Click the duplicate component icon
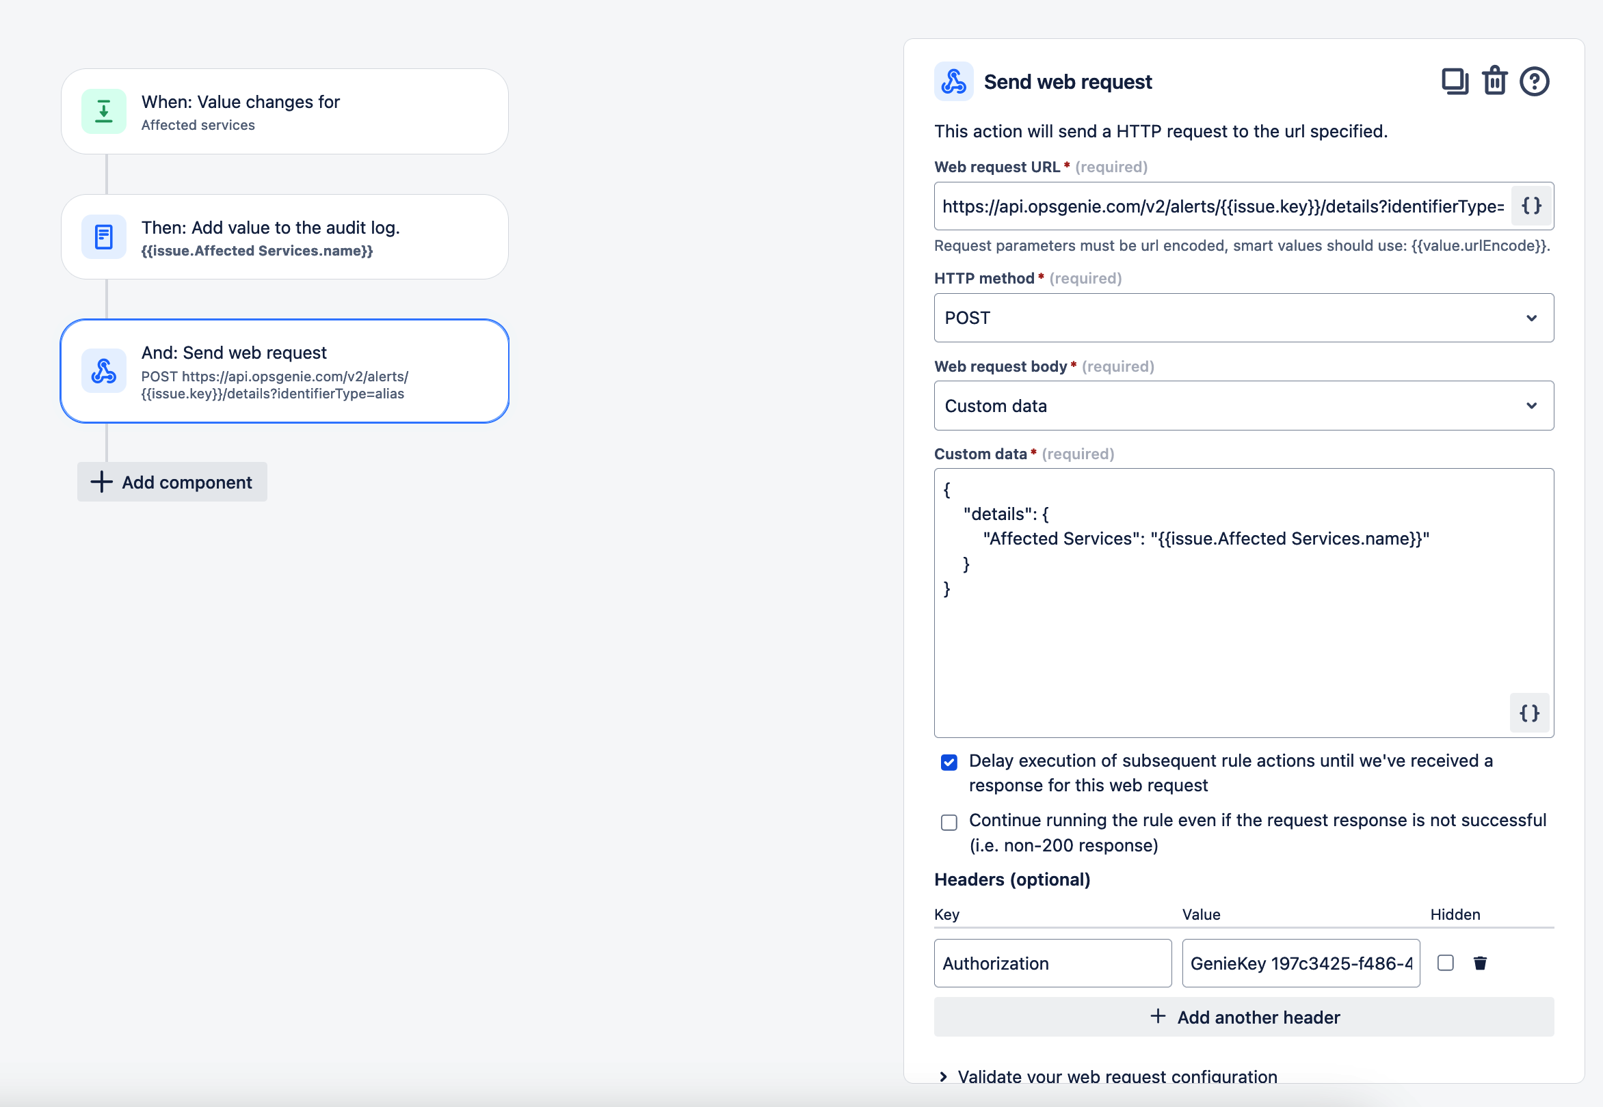The image size is (1603, 1107). tap(1455, 81)
